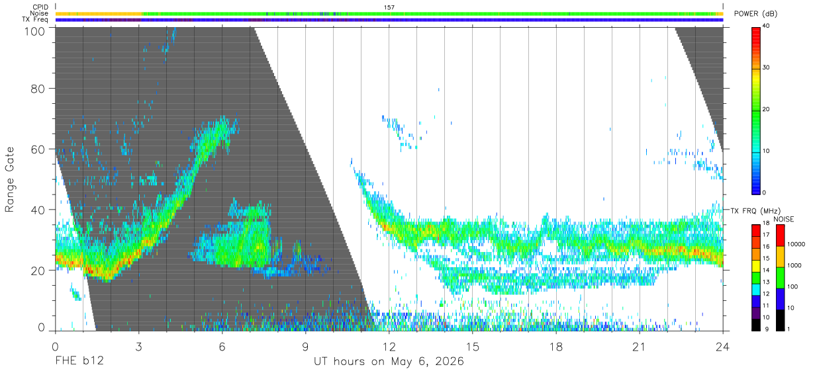This screenshot has width=813, height=375.
Task: Click the TX frequency legend value 12
Action: (766, 294)
